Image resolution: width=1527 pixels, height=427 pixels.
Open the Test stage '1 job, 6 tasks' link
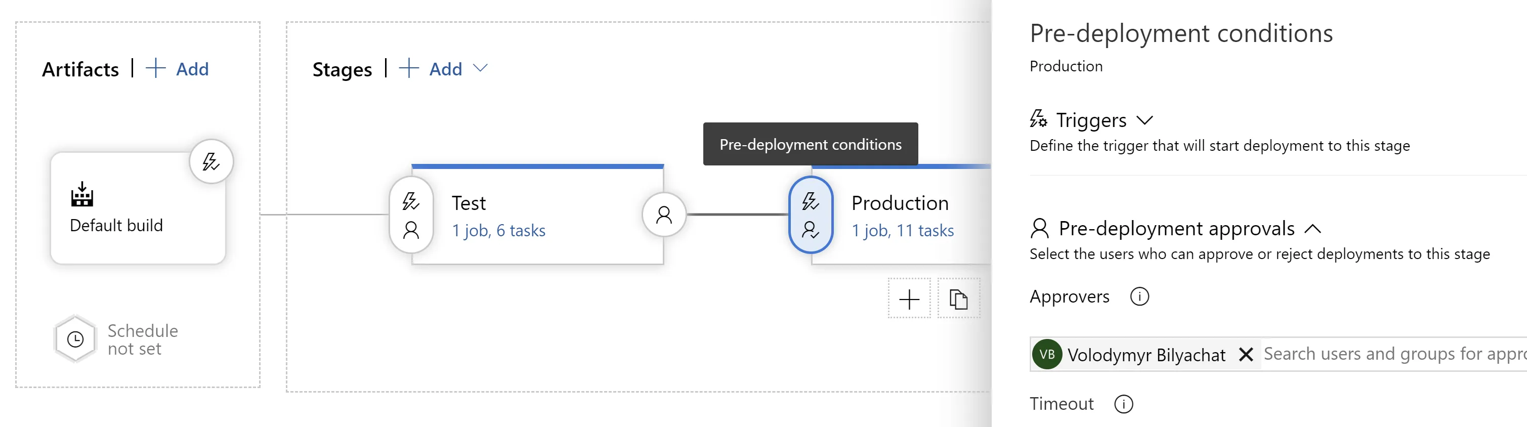tap(498, 231)
